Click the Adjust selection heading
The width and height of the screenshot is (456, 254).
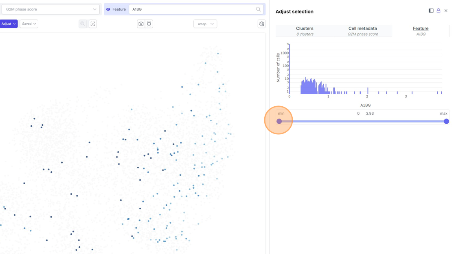295,12
